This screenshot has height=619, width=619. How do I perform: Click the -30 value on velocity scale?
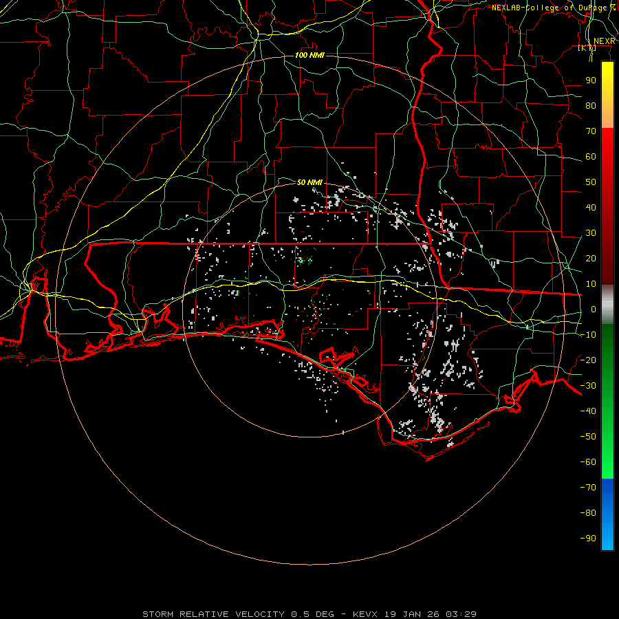tap(588, 386)
